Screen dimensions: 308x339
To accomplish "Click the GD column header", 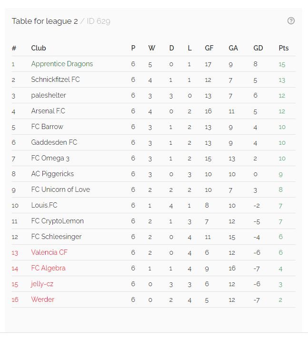I will click(x=258, y=48).
